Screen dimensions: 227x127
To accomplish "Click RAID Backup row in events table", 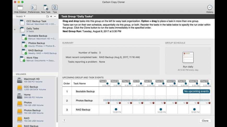I will tap(136, 110).
